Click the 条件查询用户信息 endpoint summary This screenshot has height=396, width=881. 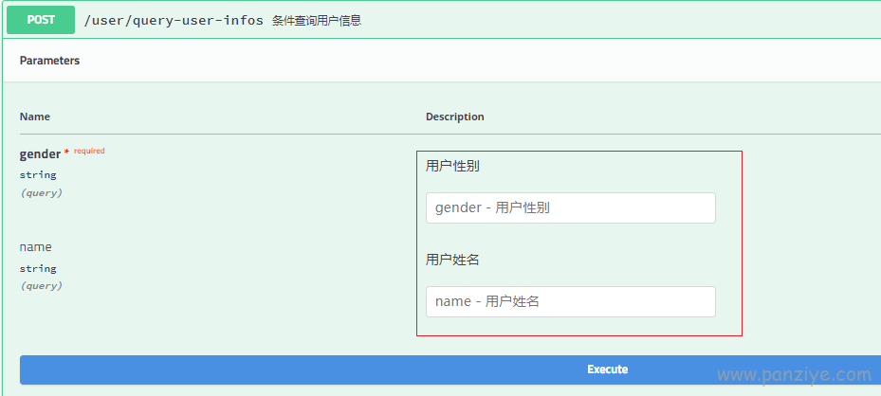point(317,21)
